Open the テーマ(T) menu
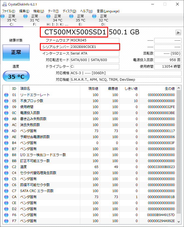Viewport: 184px width, 227px height. click(53, 11)
